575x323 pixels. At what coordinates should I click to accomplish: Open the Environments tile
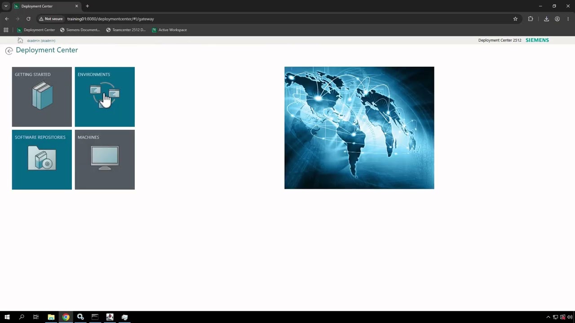point(105,97)
